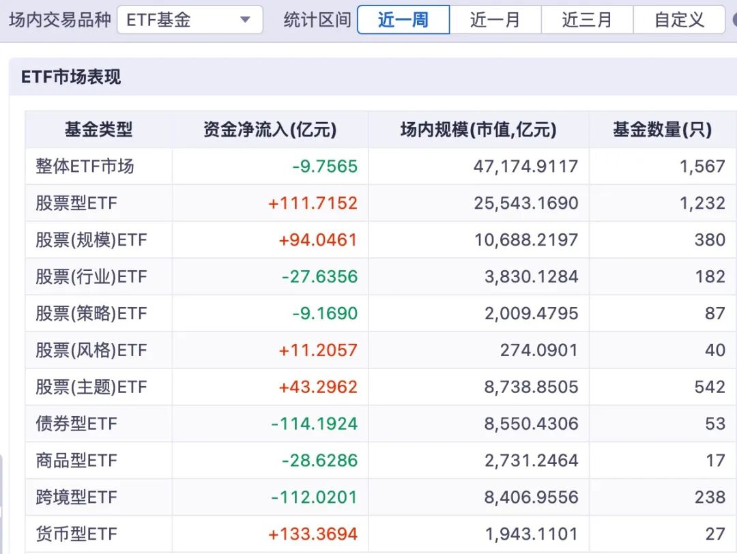The width and height of the screenshot is (737, 554).
Task: Click market size value 8,738.8505
Action: pyautogui.click(x=532, y=388)
